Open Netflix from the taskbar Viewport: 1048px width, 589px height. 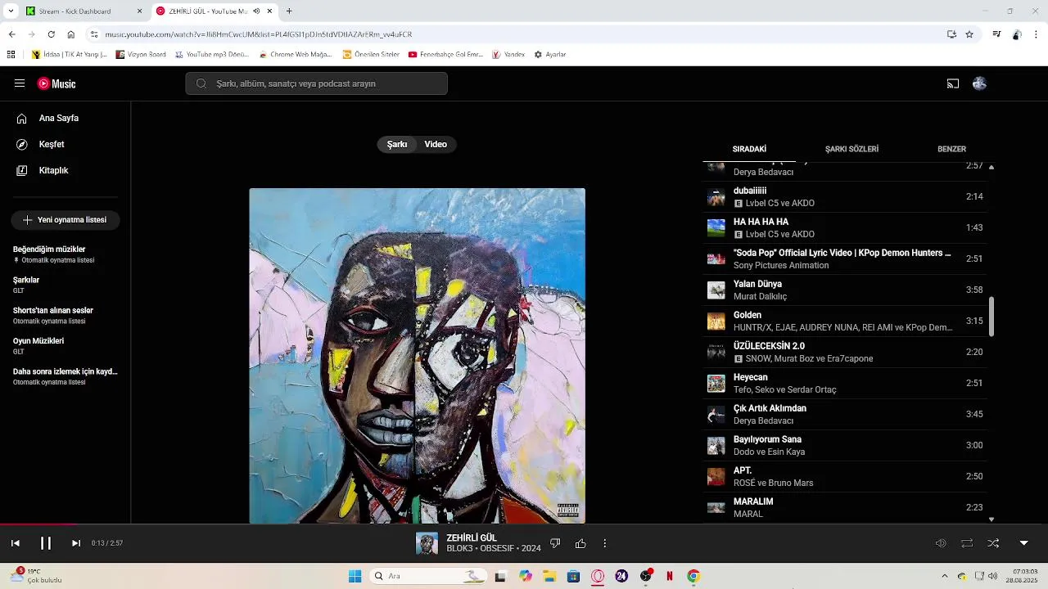pyautogui.click(x=670, y=576)
